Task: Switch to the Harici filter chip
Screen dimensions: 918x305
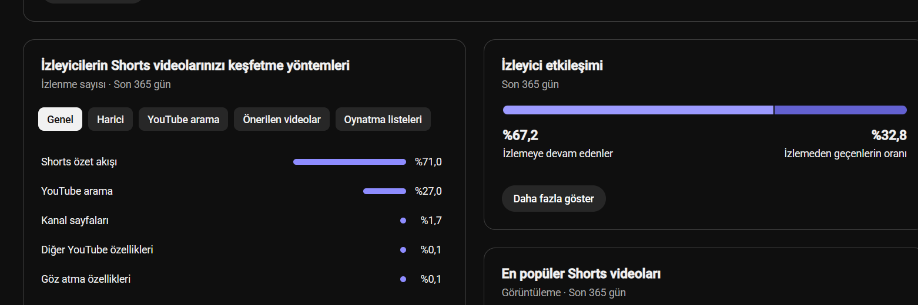Action: (x=110, y=119)
